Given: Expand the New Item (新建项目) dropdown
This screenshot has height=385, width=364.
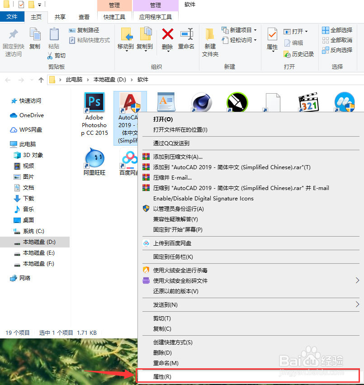Looking at the screenshot, I should pos(255,30).
